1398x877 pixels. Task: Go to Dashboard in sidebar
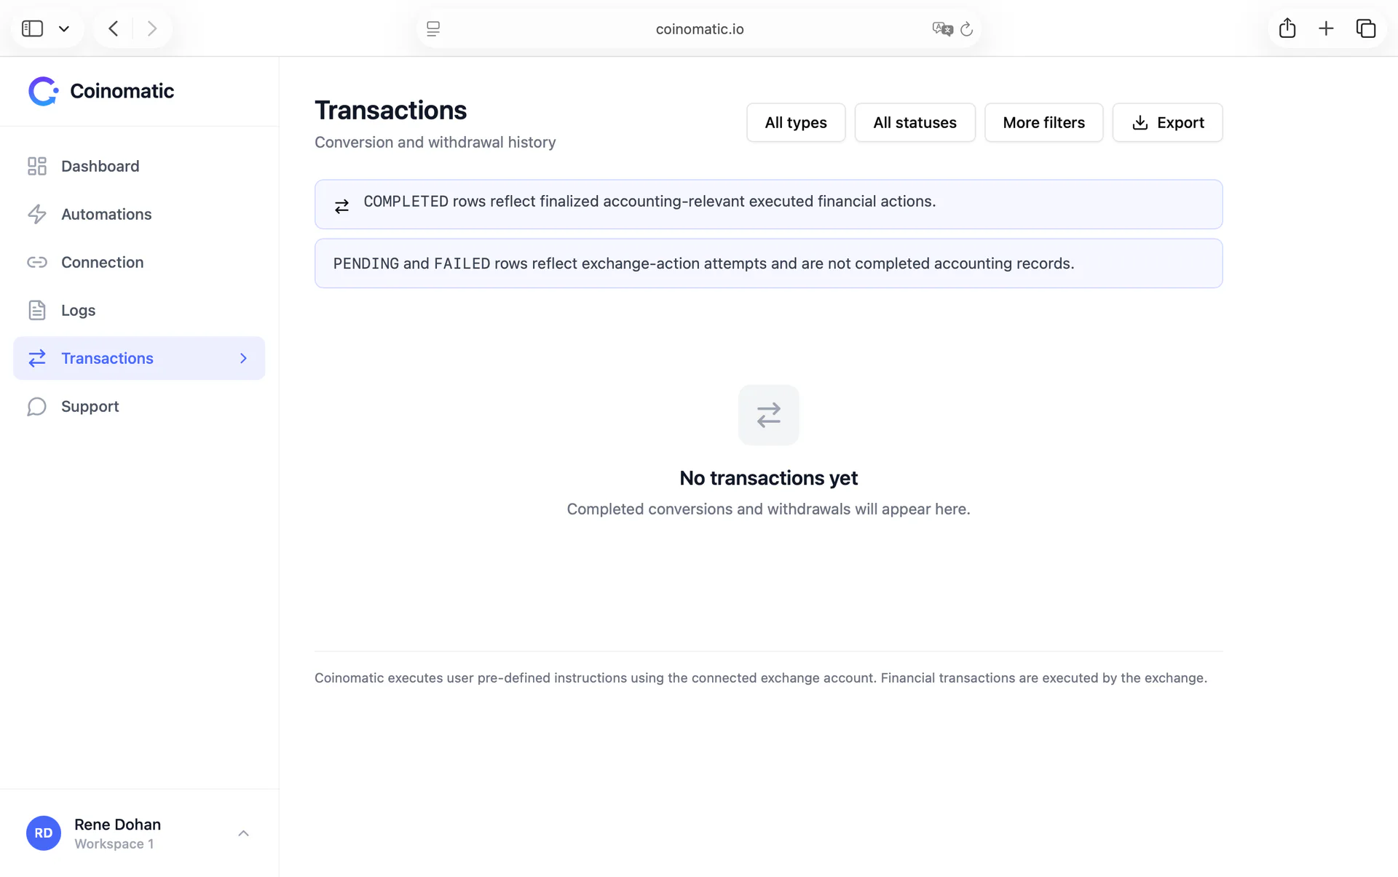tap(139, 166)
